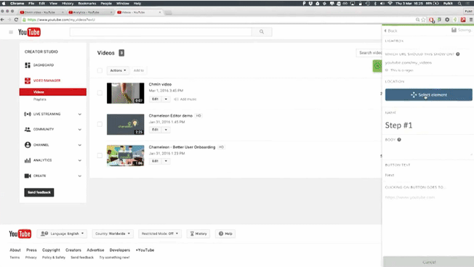Click the YouTube main search field
474x267 pixels.
tap(161, 32)
